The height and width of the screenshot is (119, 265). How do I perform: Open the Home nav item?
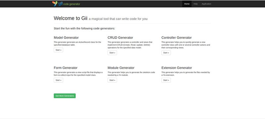[187, 4]
